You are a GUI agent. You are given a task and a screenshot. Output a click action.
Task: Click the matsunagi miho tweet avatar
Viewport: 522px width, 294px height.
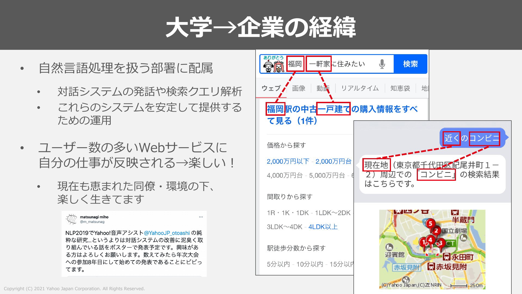72,219
